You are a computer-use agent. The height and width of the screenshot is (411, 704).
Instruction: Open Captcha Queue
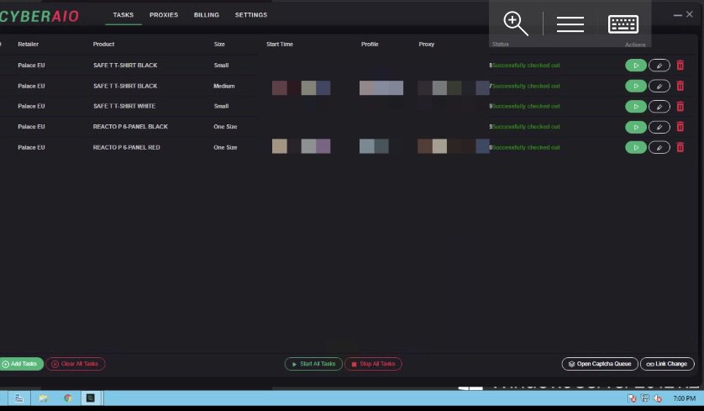(600, 364)
